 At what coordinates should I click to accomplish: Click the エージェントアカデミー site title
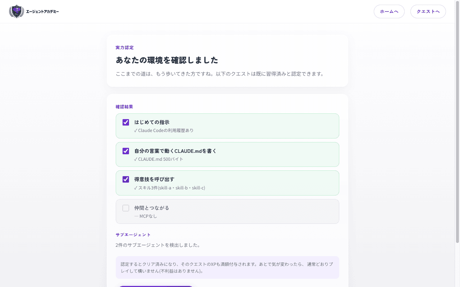click(x=42, y=11)
